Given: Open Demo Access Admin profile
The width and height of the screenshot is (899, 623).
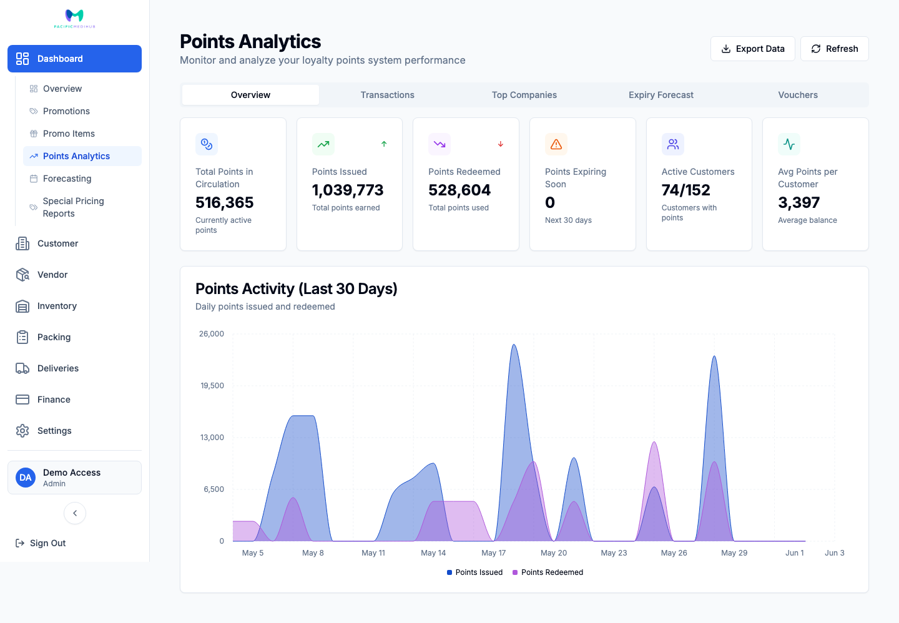Looking at the screenshot, I should 74,478.
